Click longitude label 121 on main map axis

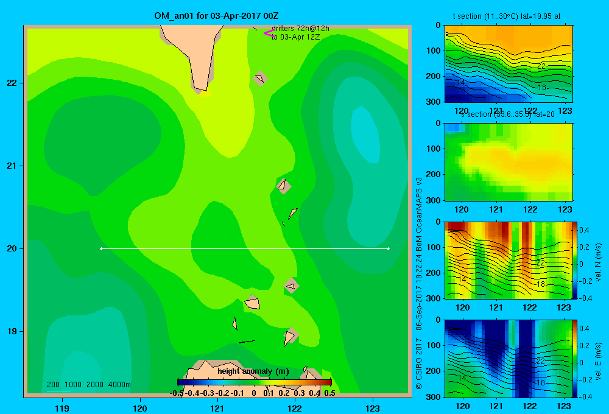click(x=217, y=408)
